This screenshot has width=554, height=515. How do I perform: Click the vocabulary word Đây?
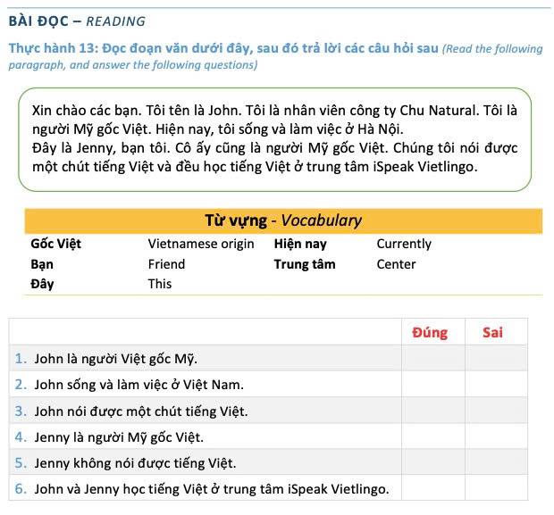42,284
